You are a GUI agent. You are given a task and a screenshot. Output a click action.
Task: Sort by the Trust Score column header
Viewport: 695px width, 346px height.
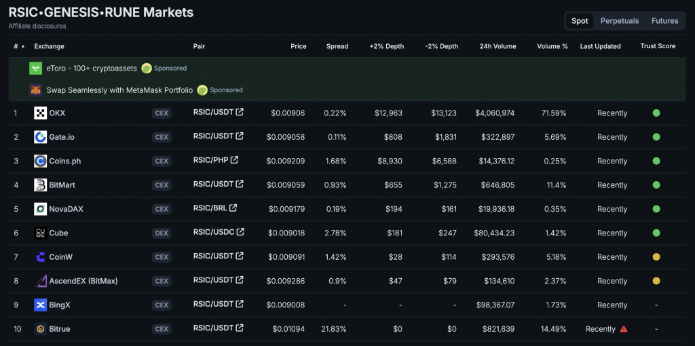point(657,46)
